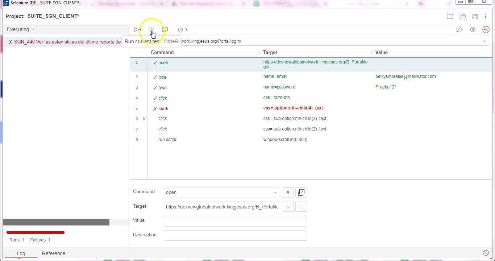The image size is (495, 261).
Task: Open the Executing tests dropdown
Action: (x=21, y=29)
